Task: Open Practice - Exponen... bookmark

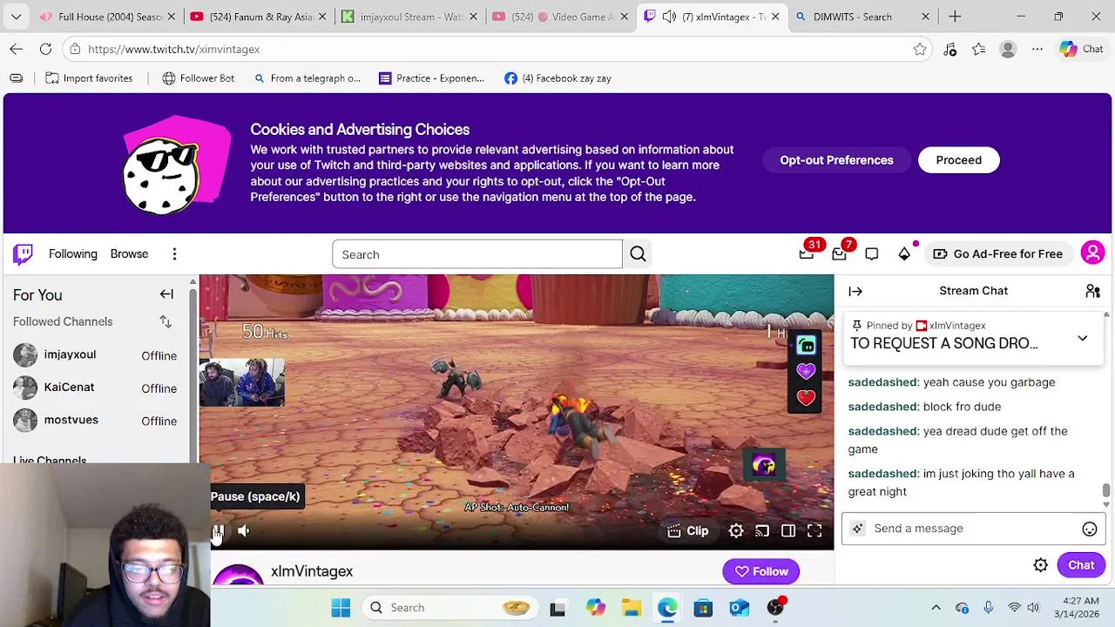Action: coord(432,78)
